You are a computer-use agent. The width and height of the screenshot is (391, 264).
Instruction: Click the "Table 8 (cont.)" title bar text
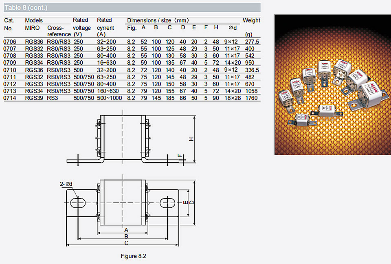pyautogui.click(x=26, y=8)
